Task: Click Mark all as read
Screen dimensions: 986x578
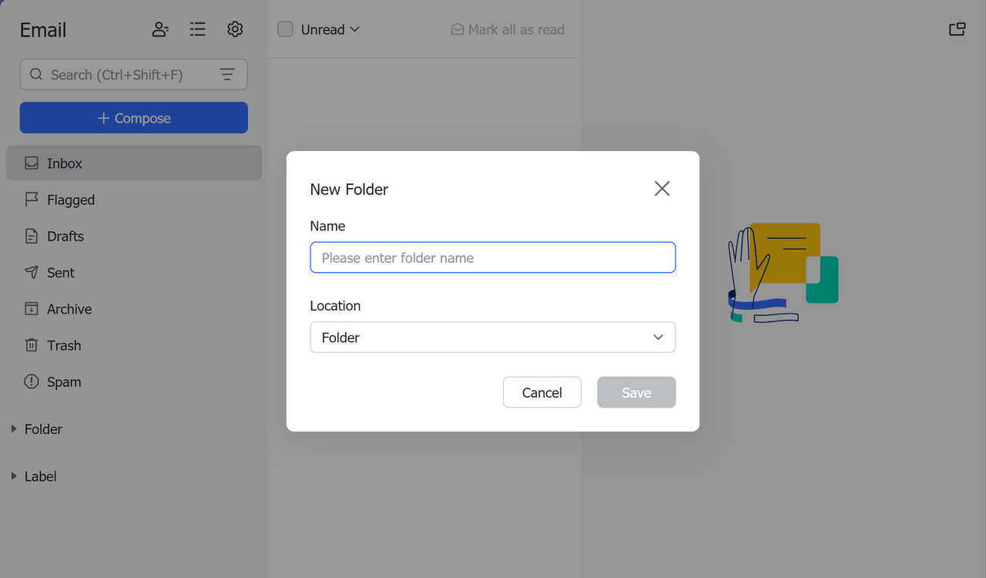Action: tap(507, 29)
